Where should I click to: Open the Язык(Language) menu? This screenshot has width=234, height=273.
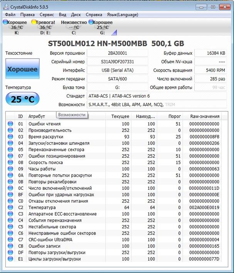(x=123, y=15)
